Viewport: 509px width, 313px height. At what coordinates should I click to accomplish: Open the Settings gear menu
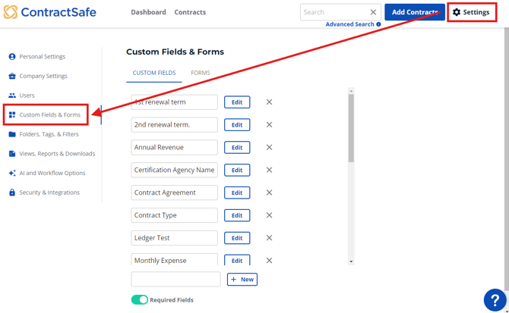(472, 12)
